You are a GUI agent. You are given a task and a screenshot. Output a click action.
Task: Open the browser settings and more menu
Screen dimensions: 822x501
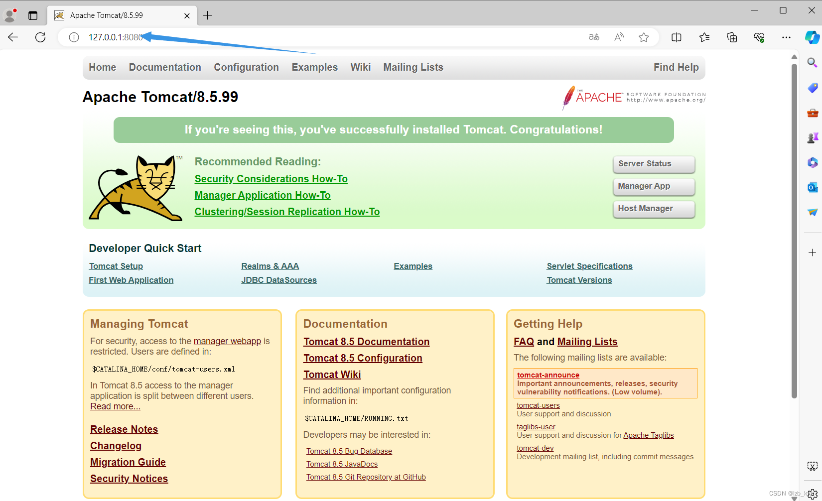[786, 37]
